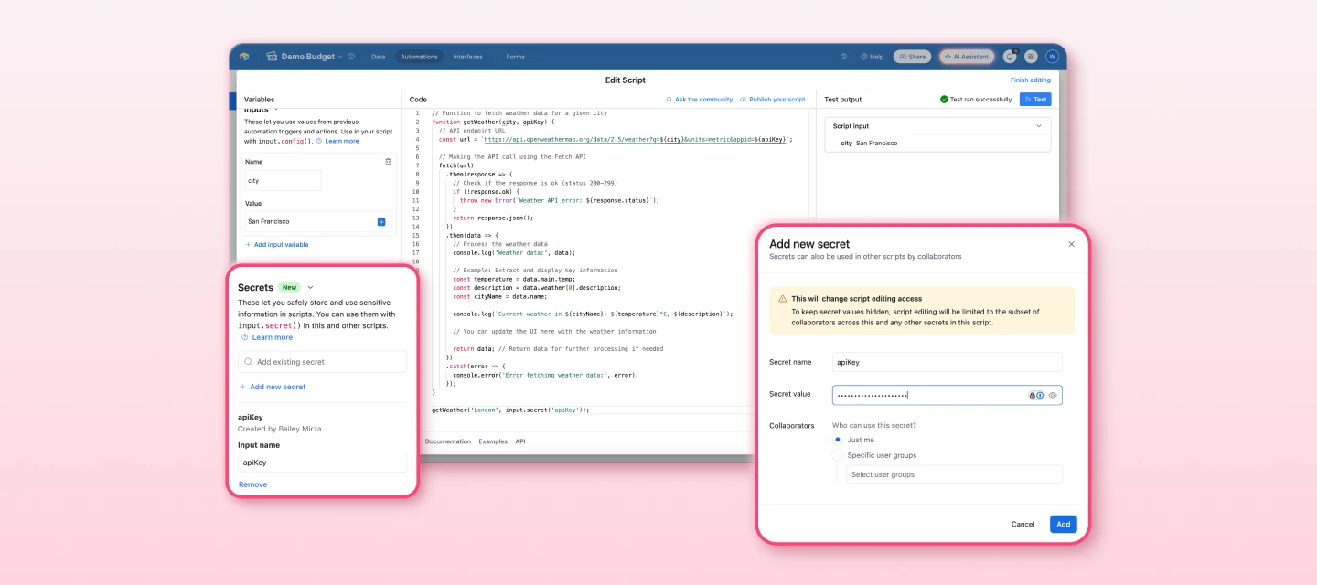Screen dimensions: 1317x585
Task: Open the Examples tab below the code
Action: tap(494, 441)
